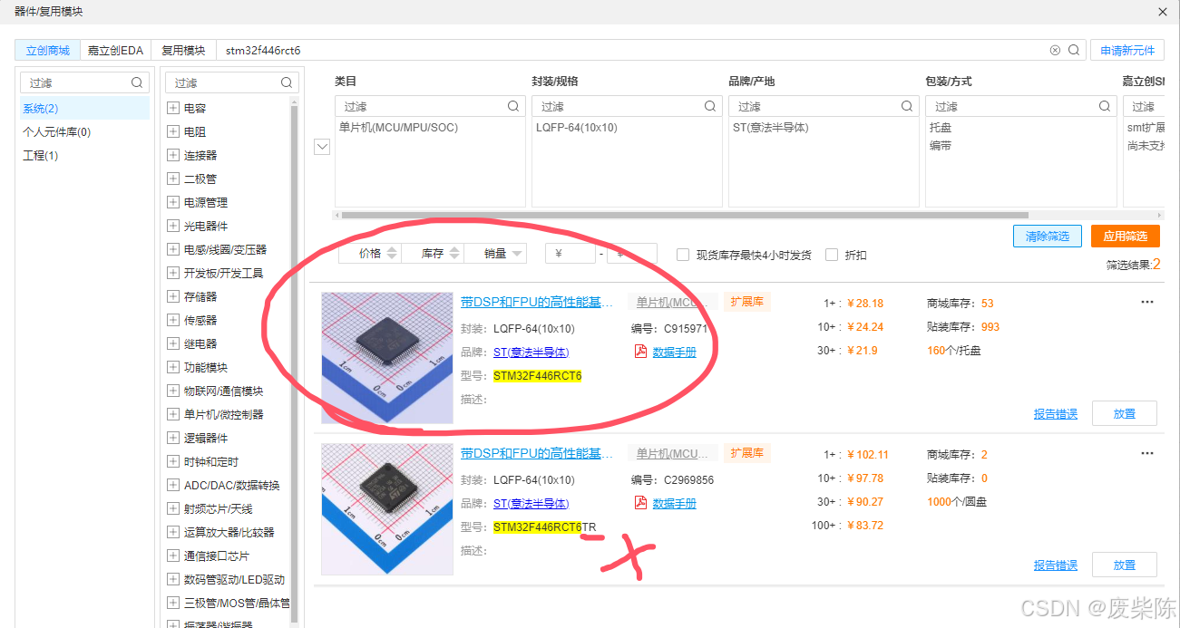
Task: Sort results by 销量
Action: coord(495,254)
